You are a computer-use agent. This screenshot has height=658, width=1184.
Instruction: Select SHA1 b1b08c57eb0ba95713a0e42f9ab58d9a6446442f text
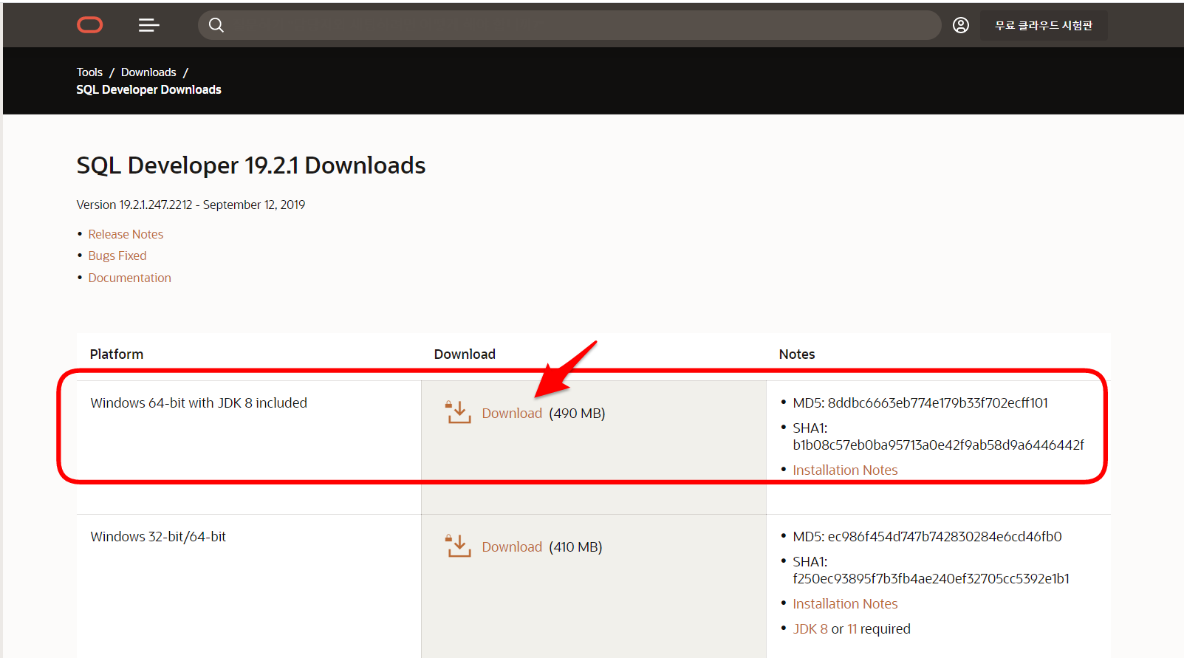(x=938, y=436)
